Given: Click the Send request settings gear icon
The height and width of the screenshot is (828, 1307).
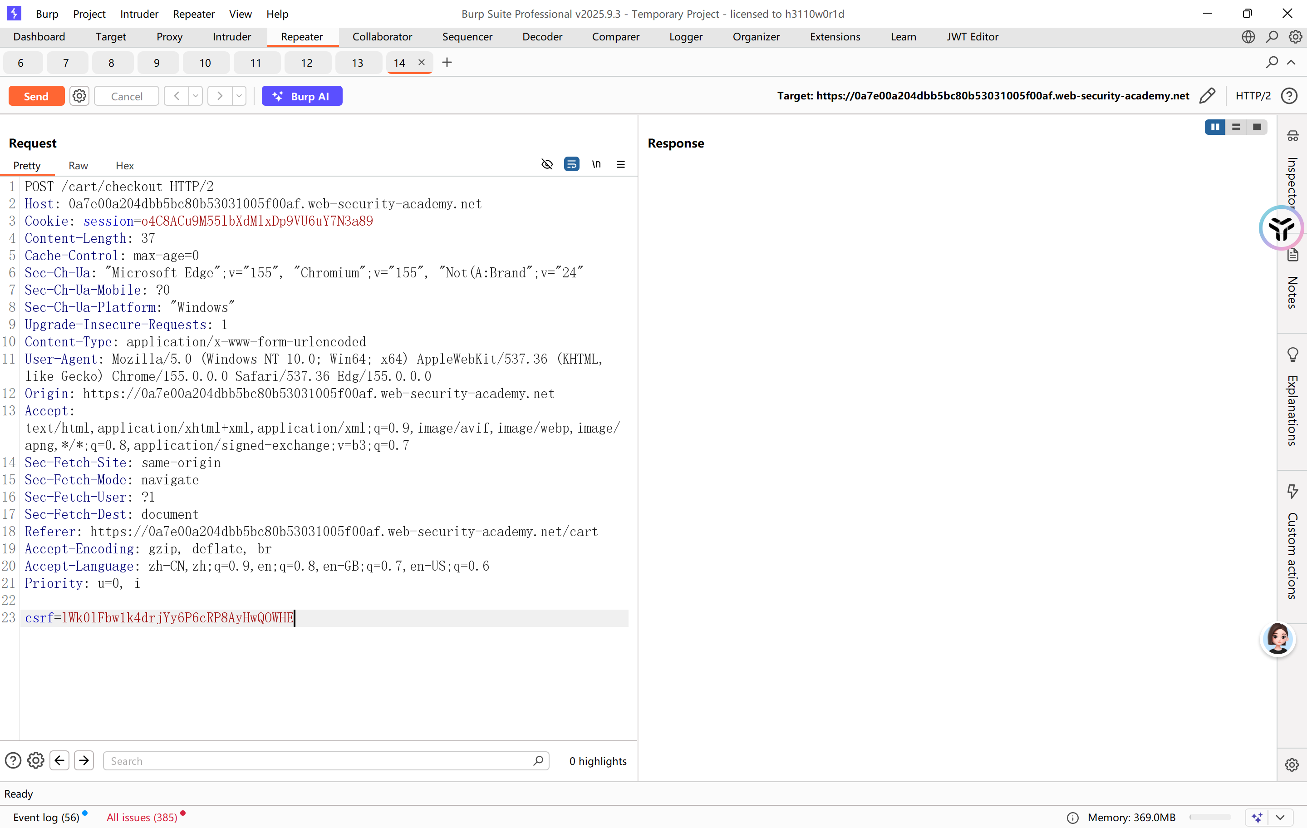Looking at the screenshot, I should pos(79,96).
